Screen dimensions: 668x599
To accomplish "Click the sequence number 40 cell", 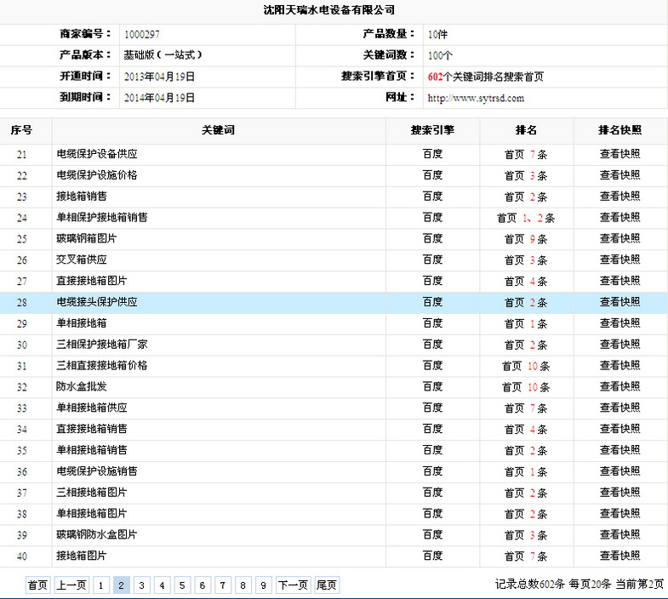I will tap(22, 556).
